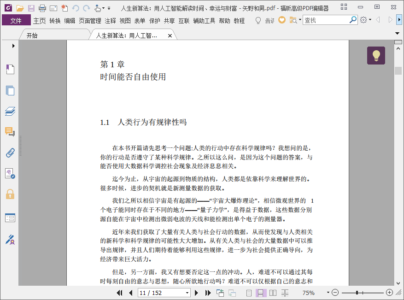Open the attachments paperclip panel
Screen dimensions: 404x300
point(10,153)
